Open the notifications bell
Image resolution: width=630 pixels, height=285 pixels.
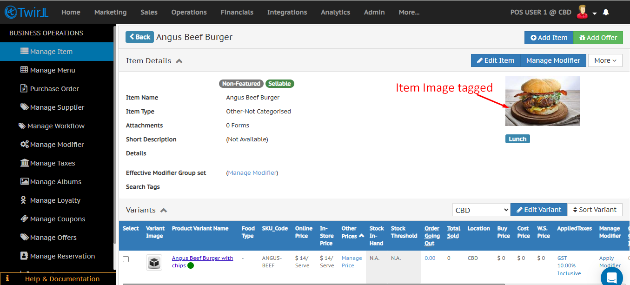pyautogui.click(x=606, y=12)
